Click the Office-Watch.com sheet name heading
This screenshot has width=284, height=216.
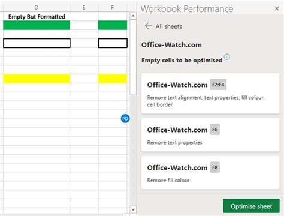[171, 44]
